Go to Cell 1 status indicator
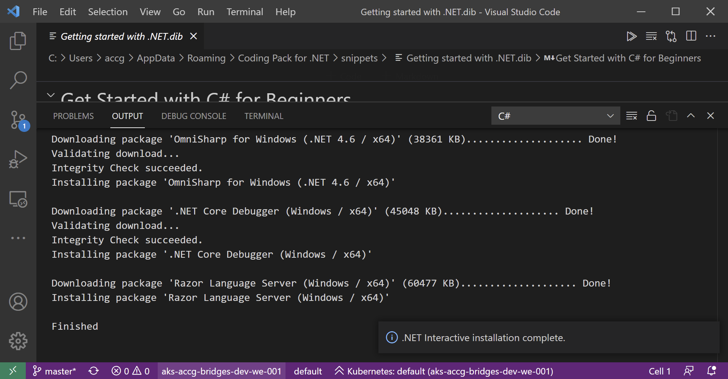The image size is (728, 379). point(660,371)
